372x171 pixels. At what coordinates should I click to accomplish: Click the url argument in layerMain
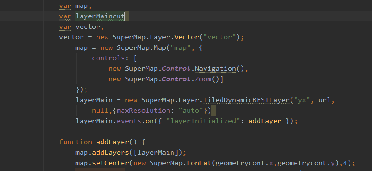324,100
